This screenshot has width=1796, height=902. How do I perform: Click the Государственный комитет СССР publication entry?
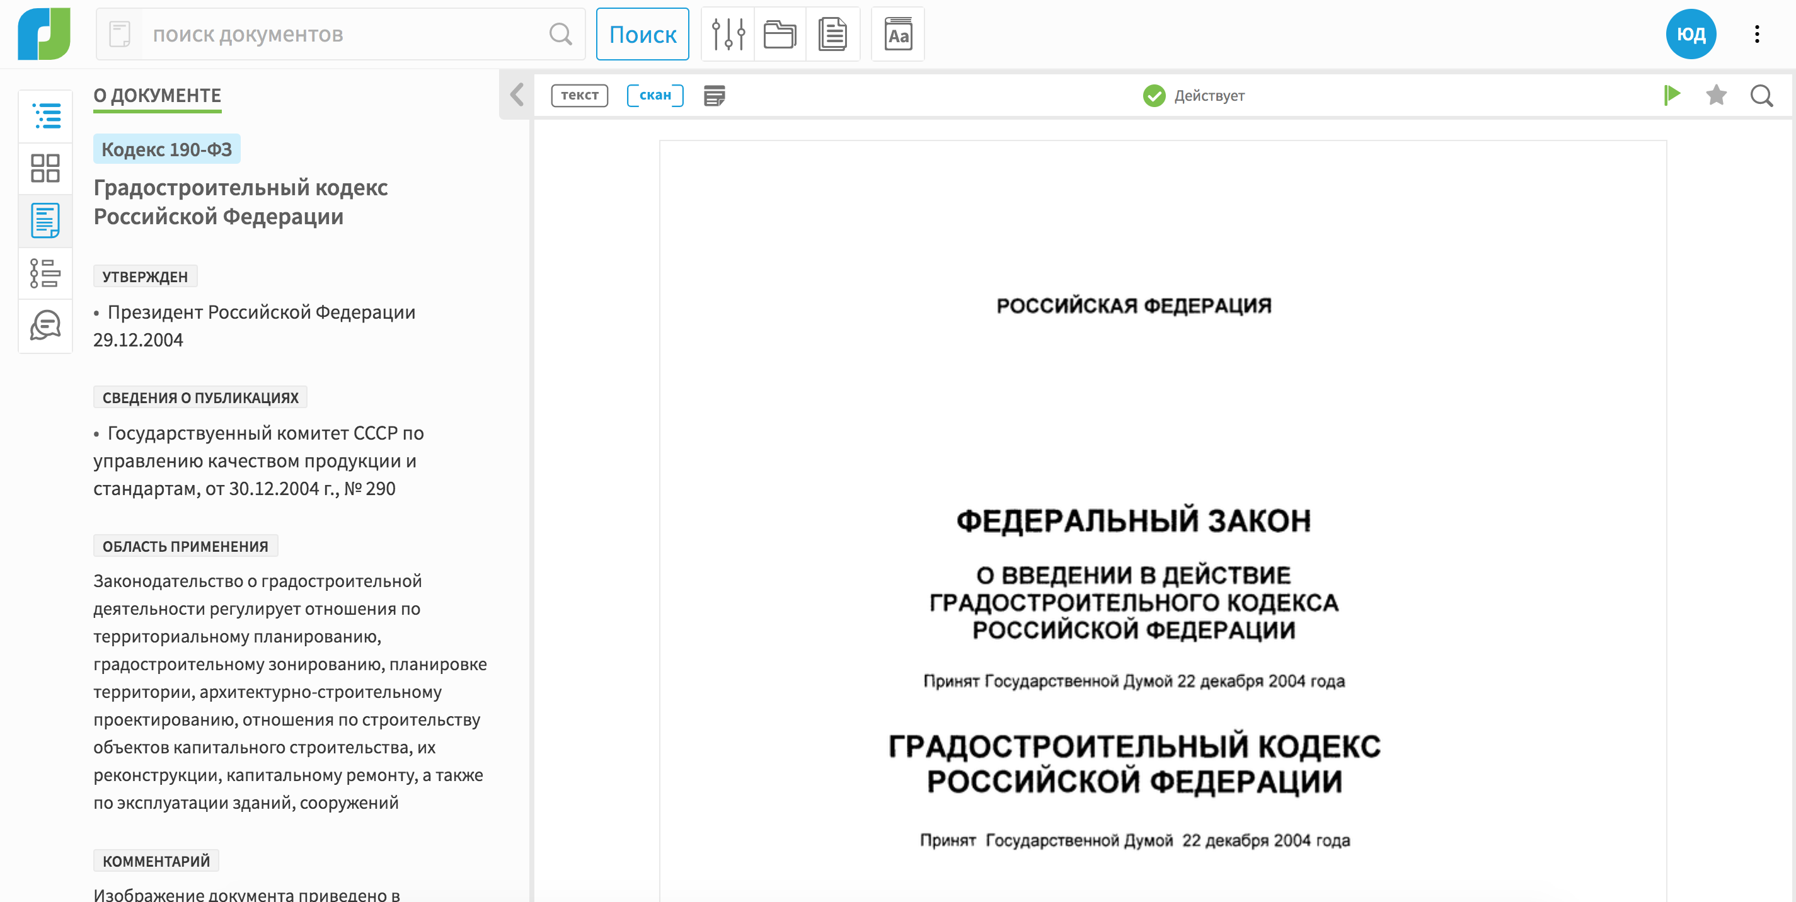[x=258, y=460]
